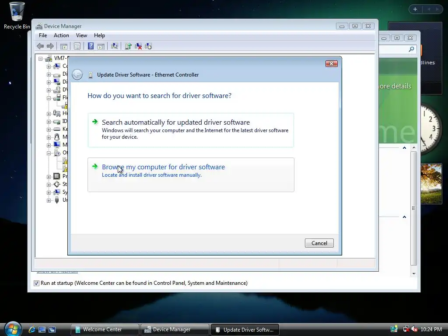Select the Monitors category icon in device tree
This screenshot has width=448, height=336.
[57, 144]
